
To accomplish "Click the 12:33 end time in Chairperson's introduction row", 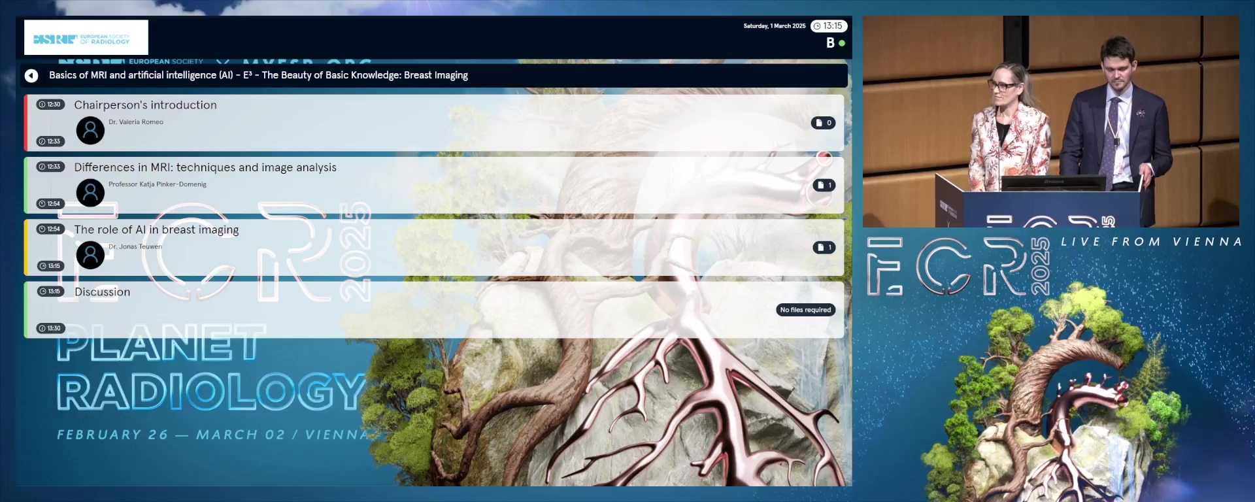I will [50, 141].
